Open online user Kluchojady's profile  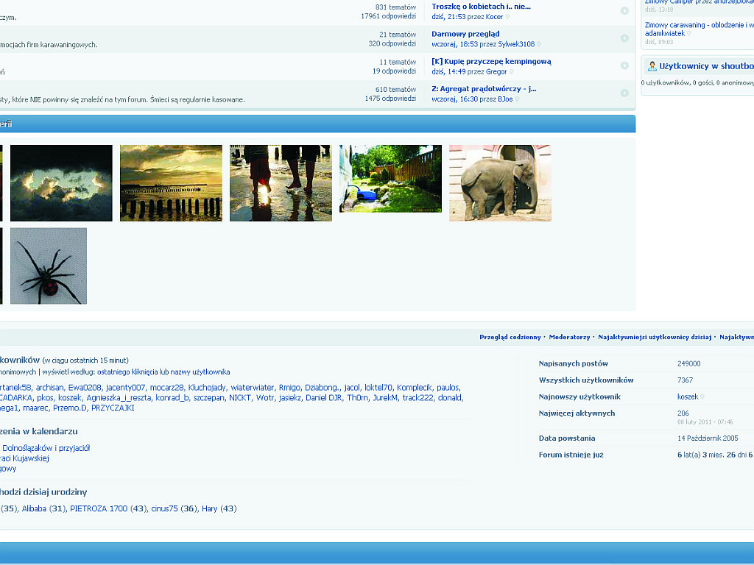pos(207,388)
